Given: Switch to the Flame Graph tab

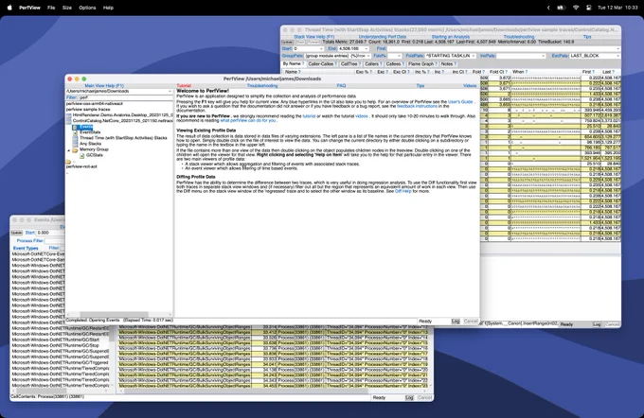Looking at the screenshot, I should (422, 64).
